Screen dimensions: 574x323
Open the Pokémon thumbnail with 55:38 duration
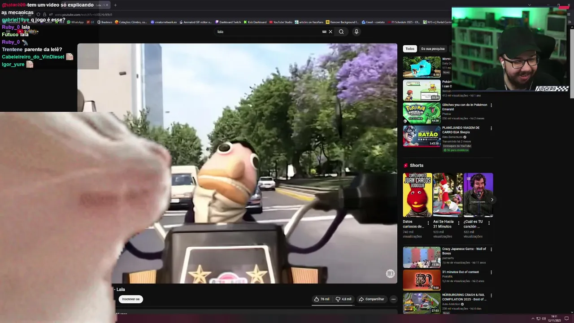point(422,90)
